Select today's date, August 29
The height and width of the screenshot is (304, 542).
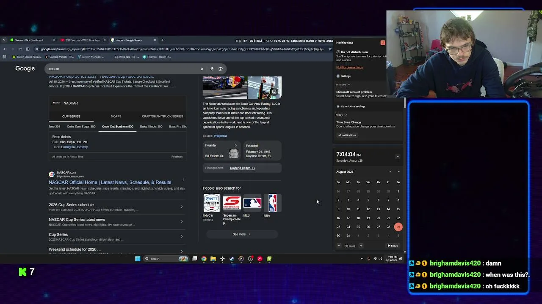point(398,227)
